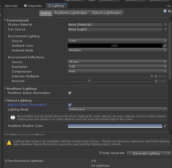172x168 pixels.
Task: Switch to Realtime Lightmaps tab
Action: 71,13
